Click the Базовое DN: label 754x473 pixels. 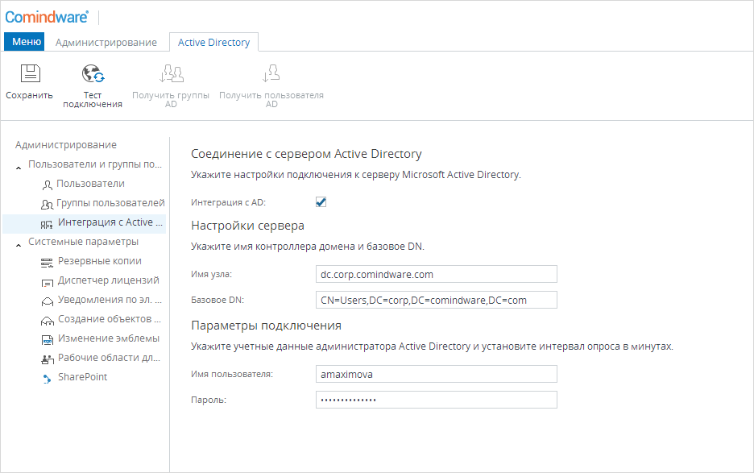click(217, 300)
